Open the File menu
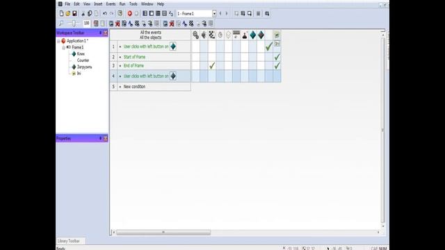445x250 pixels. (x=67, y=4)
